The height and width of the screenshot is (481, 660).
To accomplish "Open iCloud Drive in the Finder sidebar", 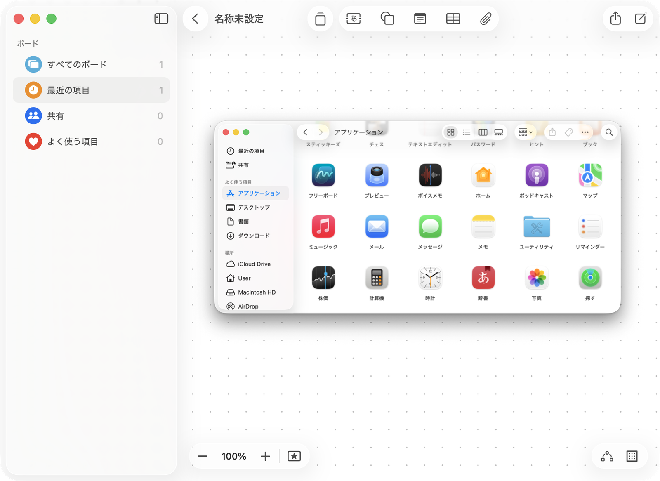I will (256, 264).
